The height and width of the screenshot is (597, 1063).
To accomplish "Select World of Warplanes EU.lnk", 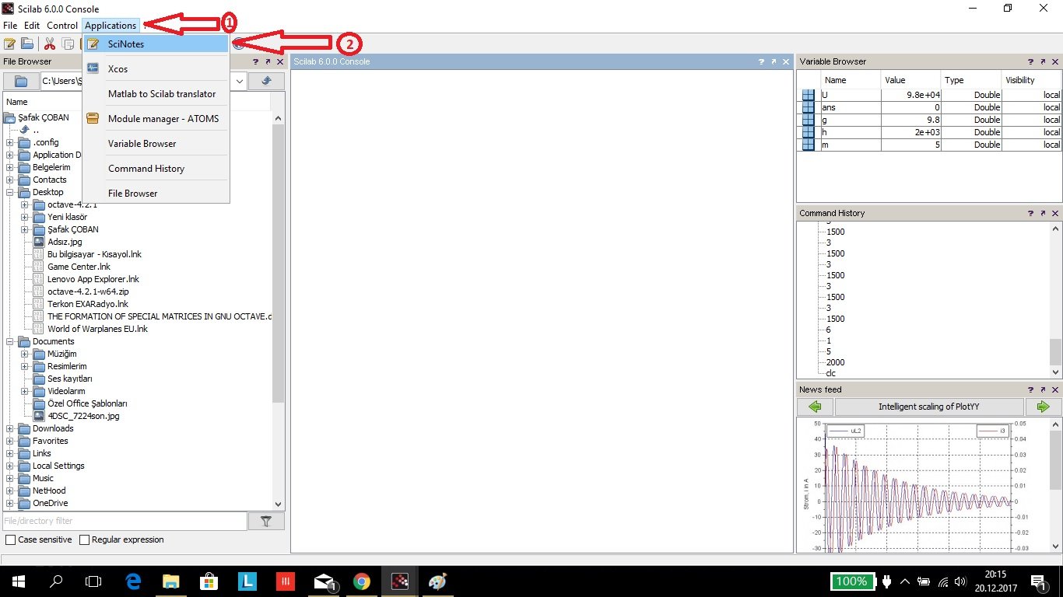I will (x=97, y=329).
